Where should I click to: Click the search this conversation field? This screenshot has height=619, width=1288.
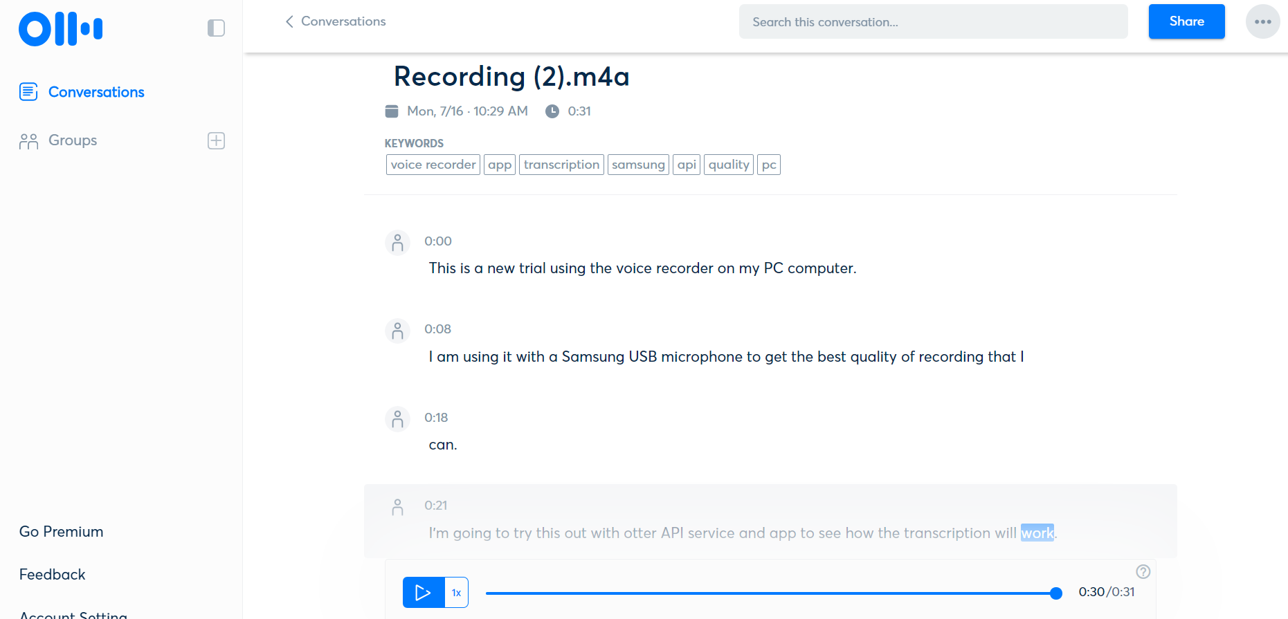click(x=932, y=22)
